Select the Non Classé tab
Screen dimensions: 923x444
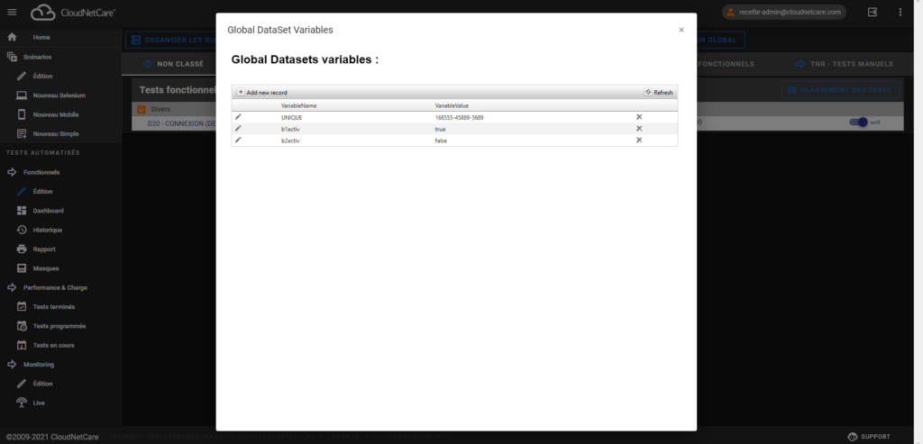pos(171,64)
